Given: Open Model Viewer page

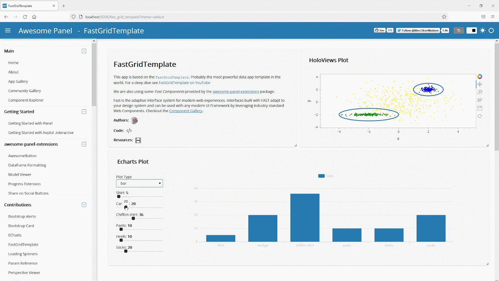Looking at the screenshot, I should coord(20,175).
